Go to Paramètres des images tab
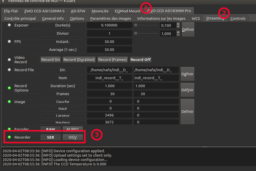256x171 pixels. tap(110, 18)
